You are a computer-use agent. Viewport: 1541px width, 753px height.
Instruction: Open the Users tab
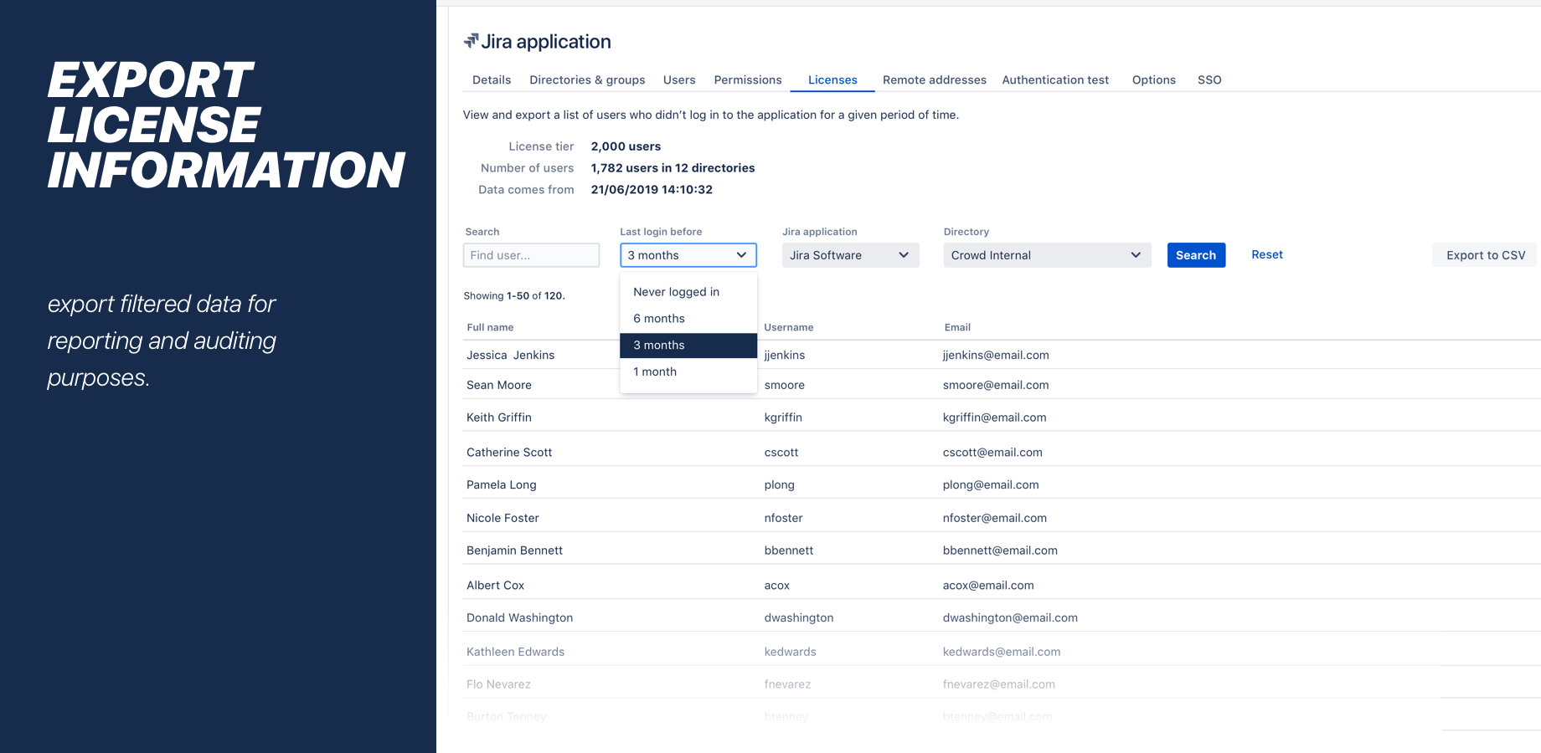(x=679, y=80)
